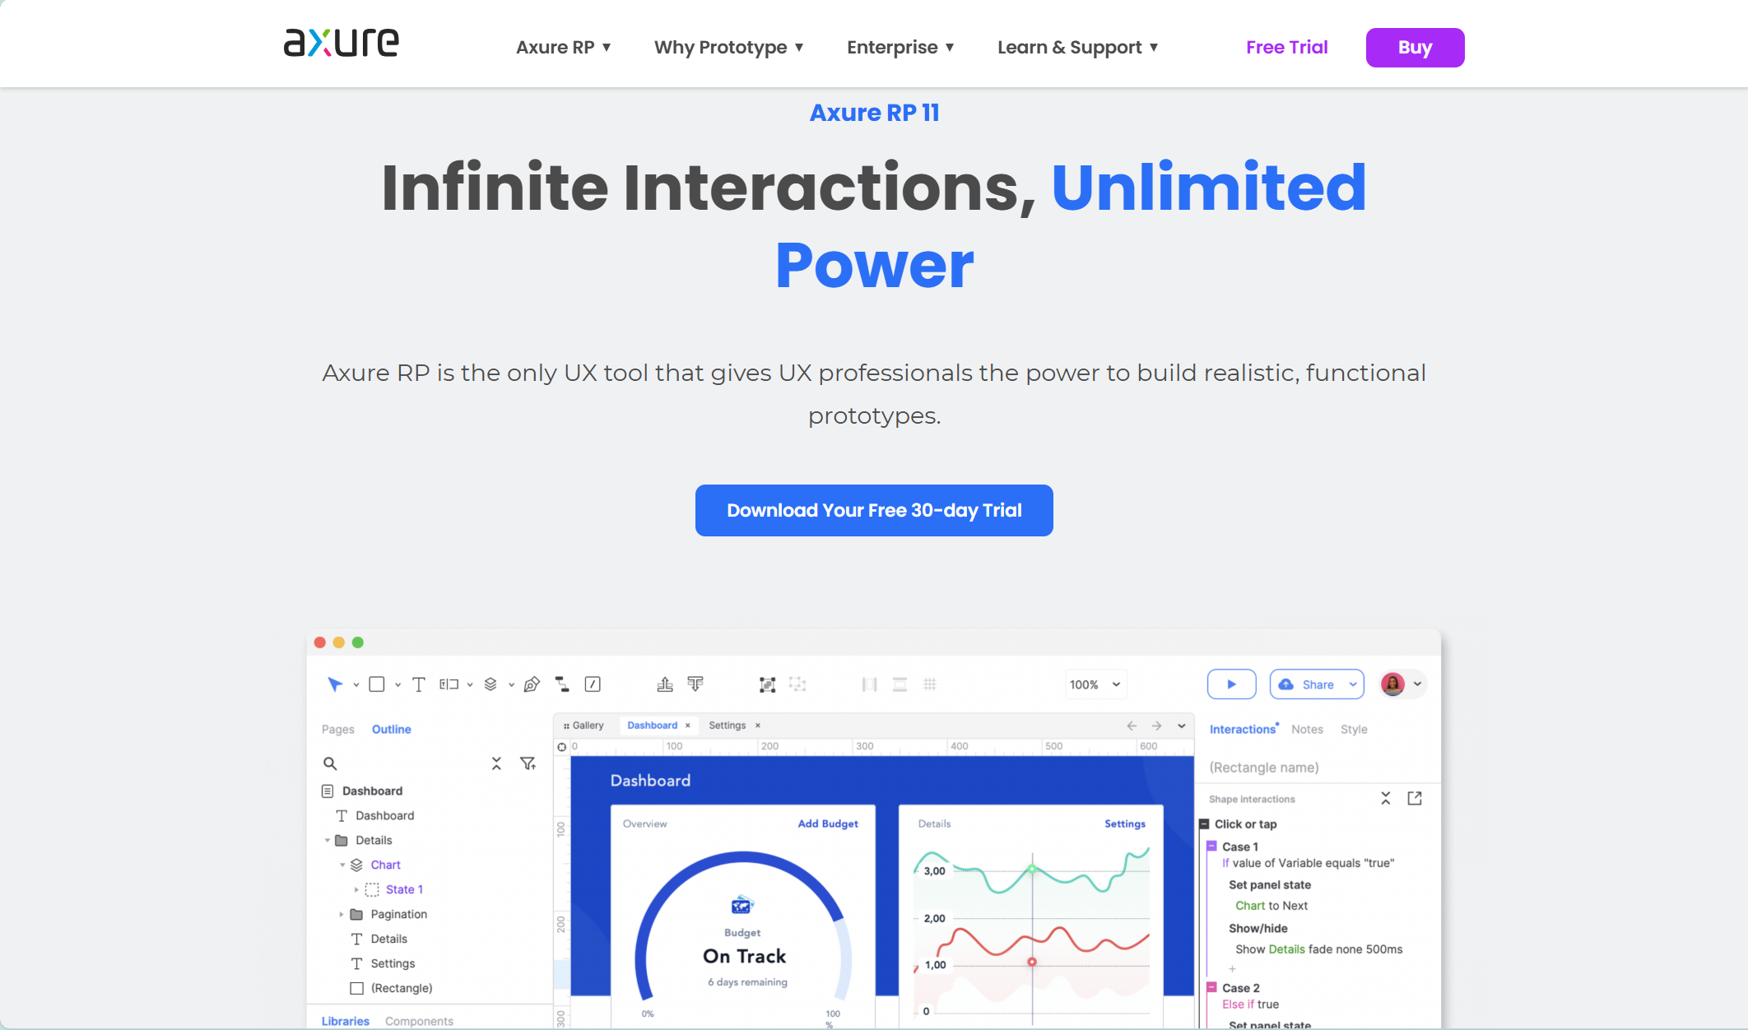Image resolution: width=1748 pixels, height=1030 pixels.
Task: Open the Share button dropdown arrow
Action: click(1353, 684)
